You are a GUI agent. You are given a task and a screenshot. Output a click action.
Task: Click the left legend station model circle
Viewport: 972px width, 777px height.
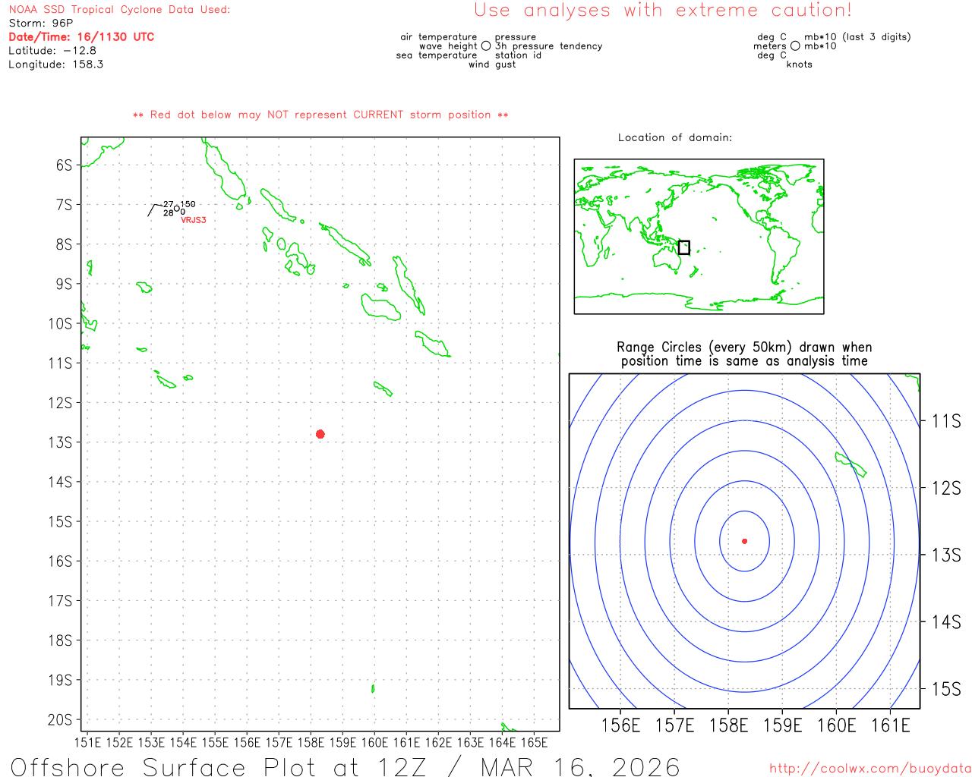486,46
